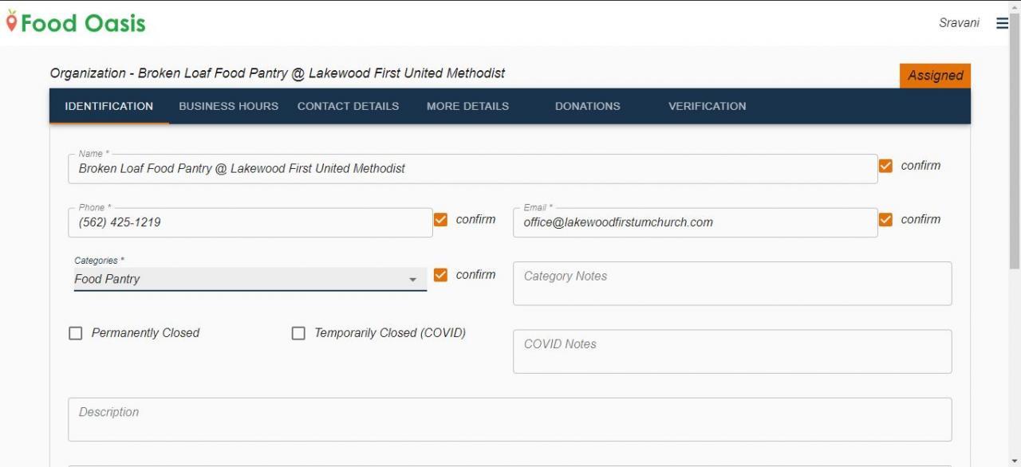Toggle the Phone confirm checkbox

tap(440, 219)
